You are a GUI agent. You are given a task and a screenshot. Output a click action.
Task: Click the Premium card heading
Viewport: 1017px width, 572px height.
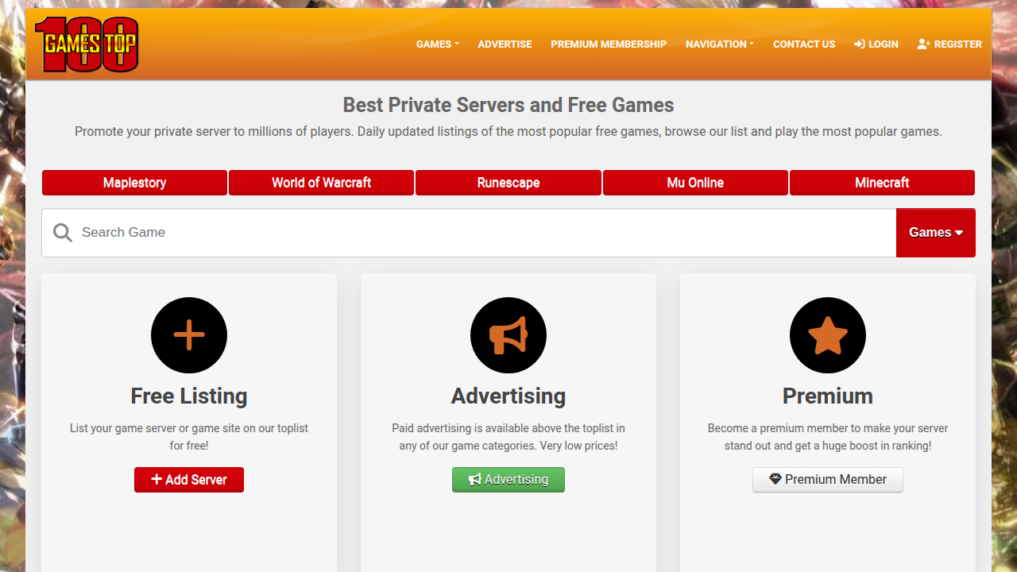[828, 396]
